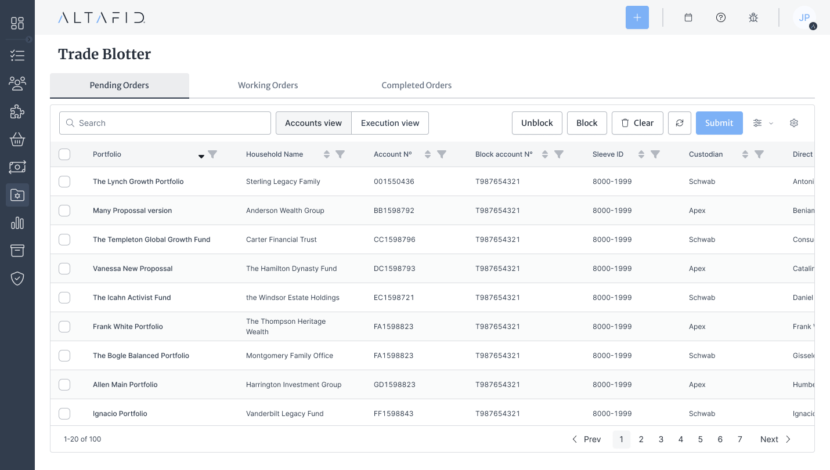Image resolution: width=830 pixels, height=470 pixels.
Task: Open the table settings gear icon
Action: coord(794,123)
